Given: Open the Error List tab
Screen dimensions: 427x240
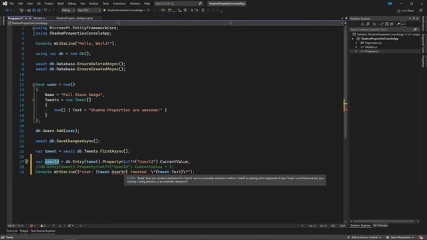Looking at the screenshot, I should (12, 231).
